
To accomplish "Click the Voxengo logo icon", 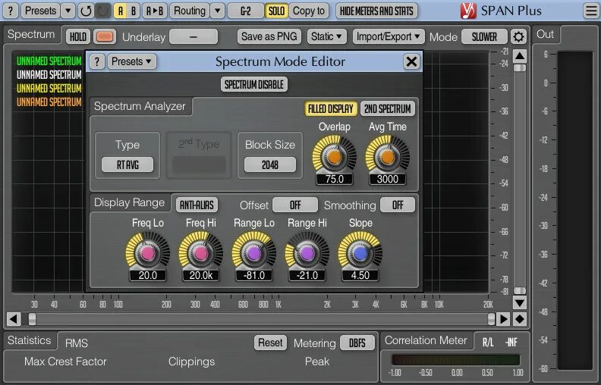I will click(x=468, y=11).
